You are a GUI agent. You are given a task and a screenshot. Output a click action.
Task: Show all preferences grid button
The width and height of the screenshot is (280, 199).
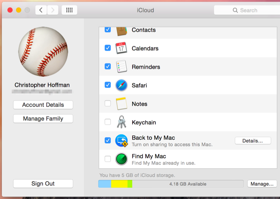(69, 10)
